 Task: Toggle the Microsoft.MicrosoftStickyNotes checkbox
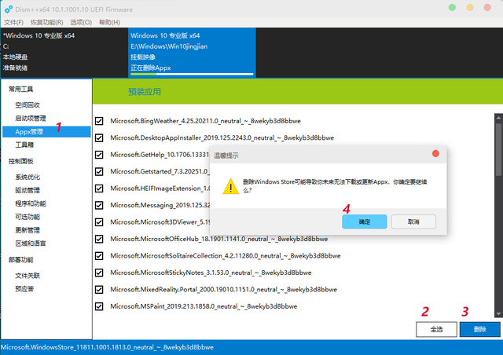[99, 273]
